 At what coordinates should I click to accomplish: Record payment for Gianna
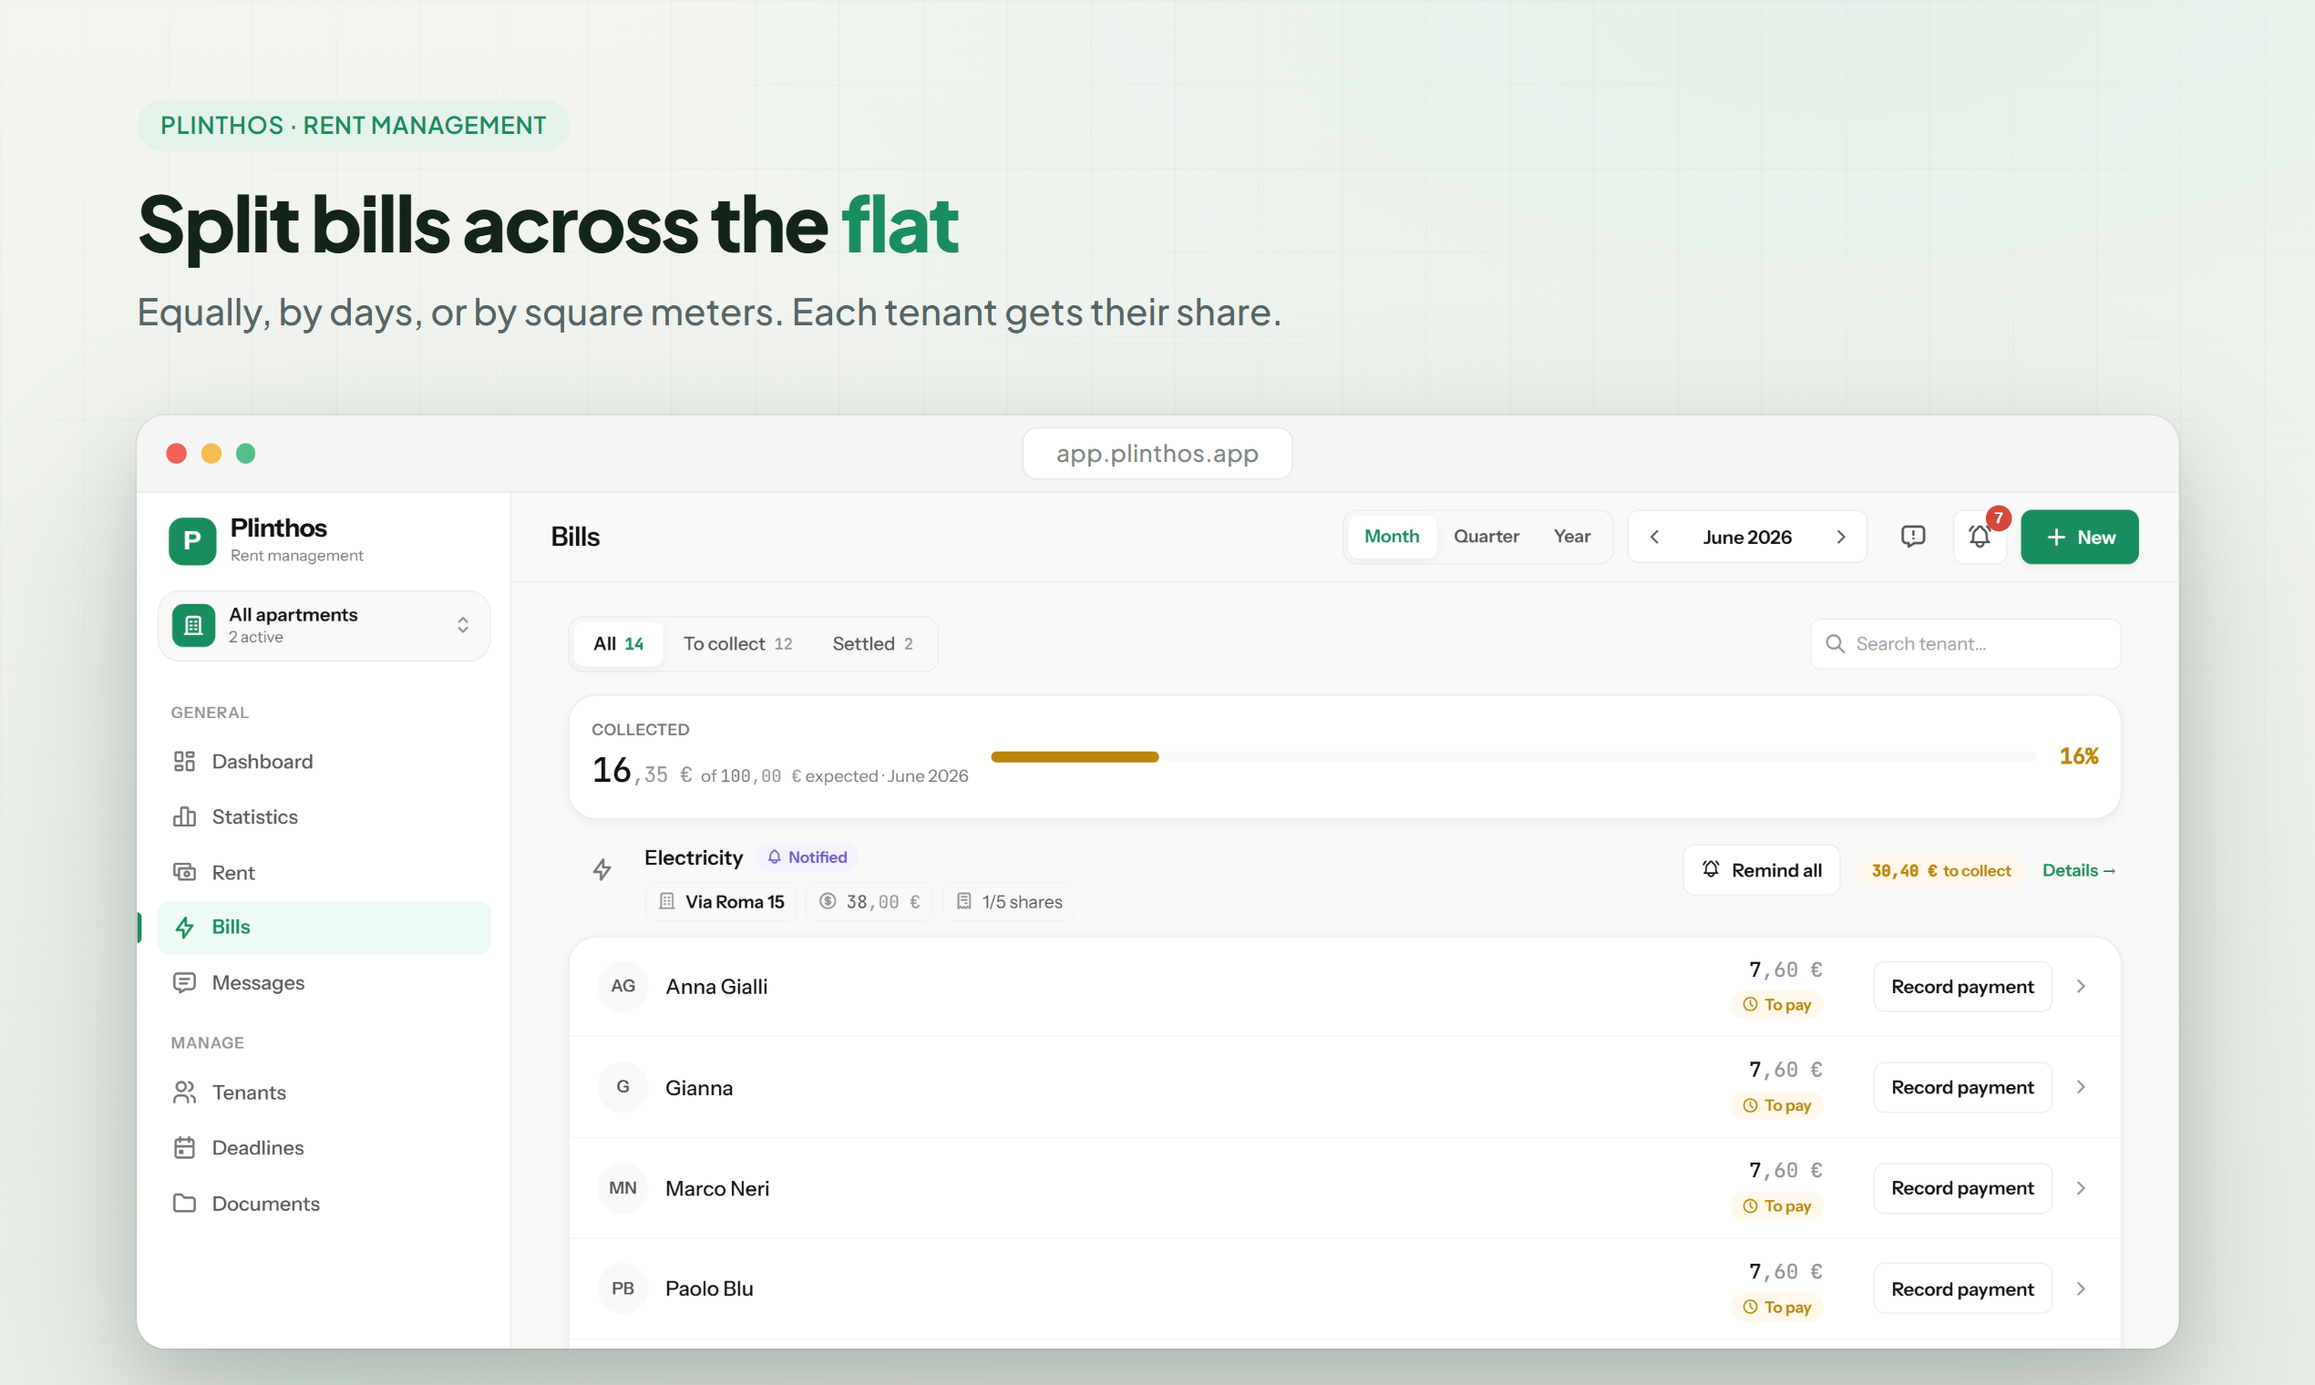[1962, 1087]
